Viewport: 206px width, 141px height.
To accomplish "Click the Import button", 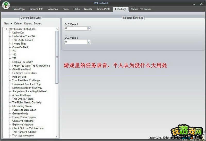I will coord(38,23).
